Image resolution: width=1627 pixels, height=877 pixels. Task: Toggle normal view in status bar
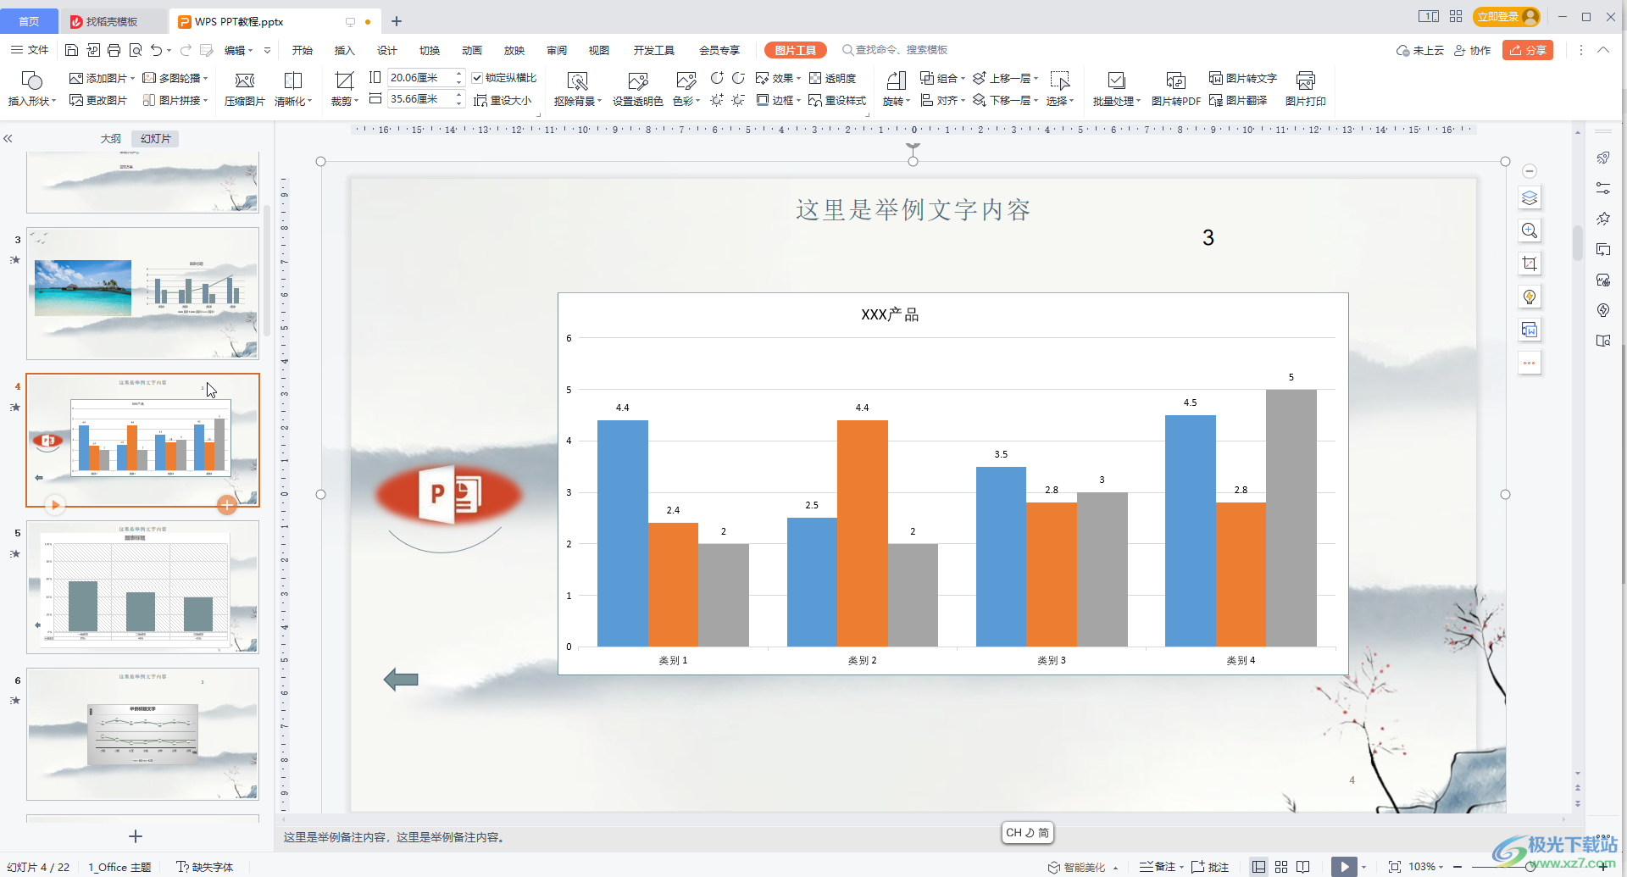pyautogui.click(x=1259, y=867)
